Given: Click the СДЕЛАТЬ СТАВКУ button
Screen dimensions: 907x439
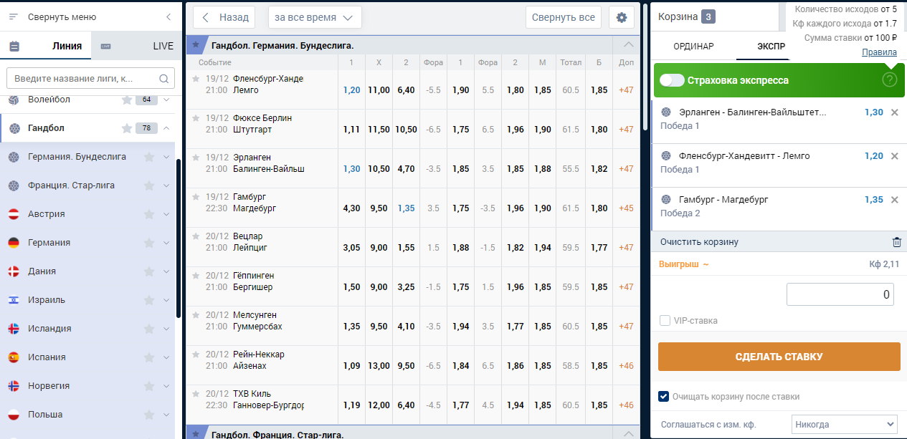Looking at the screenshot, I should pos(779,357).
